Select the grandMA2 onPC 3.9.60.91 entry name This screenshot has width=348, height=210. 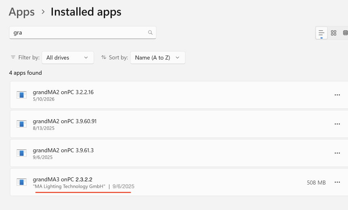pyautogui.click(x=65, y=121)
